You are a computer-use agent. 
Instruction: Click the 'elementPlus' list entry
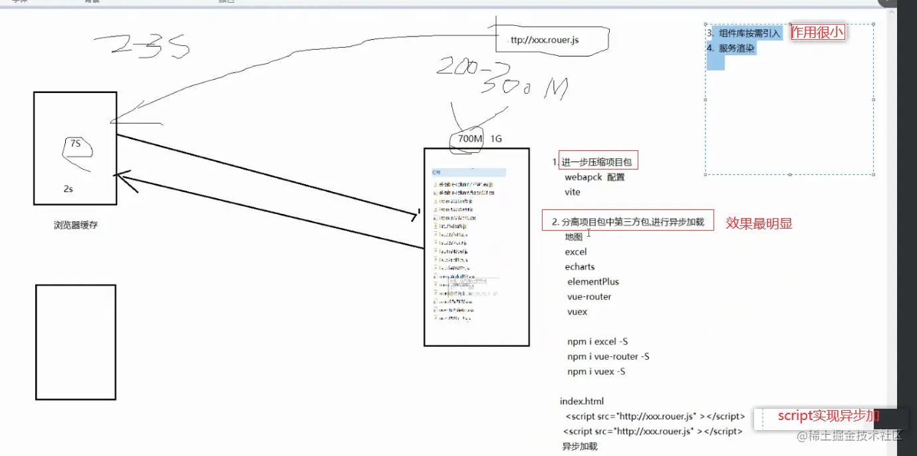click(593, 282)
